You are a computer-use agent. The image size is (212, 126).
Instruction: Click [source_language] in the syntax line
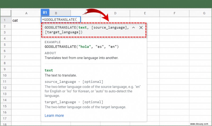pos(109,28)
